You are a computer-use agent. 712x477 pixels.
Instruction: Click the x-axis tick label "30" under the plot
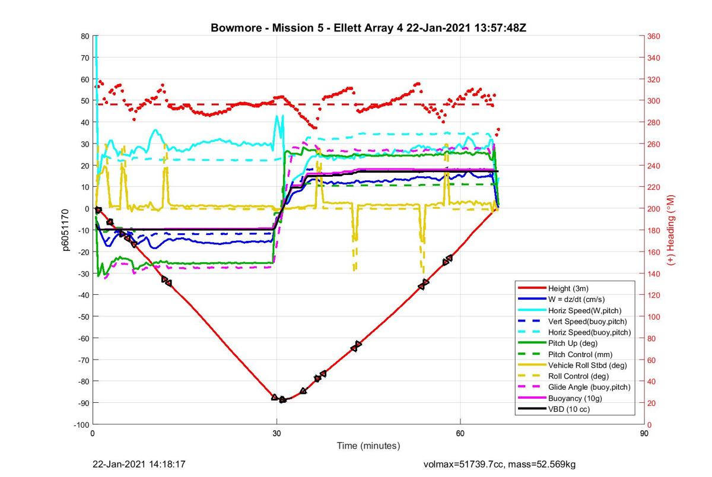point(276,434)
